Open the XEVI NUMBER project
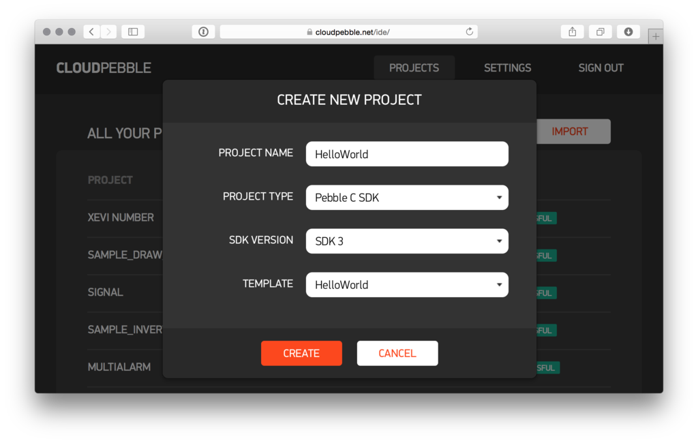The height and width of the screenshot is (443, 698). [121, 217]
